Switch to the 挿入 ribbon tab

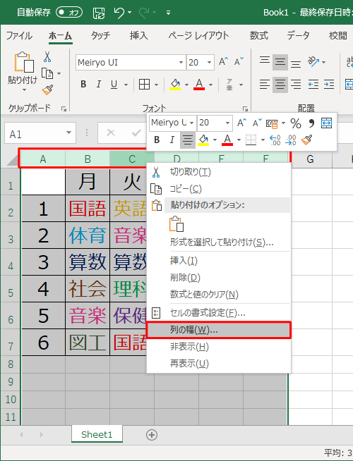point(138,35)
